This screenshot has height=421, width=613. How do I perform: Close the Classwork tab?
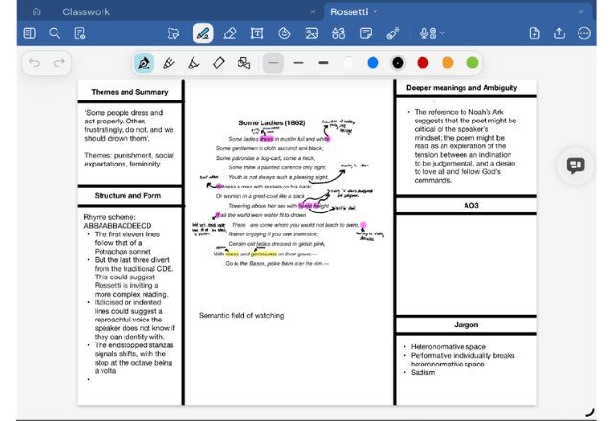313,11
